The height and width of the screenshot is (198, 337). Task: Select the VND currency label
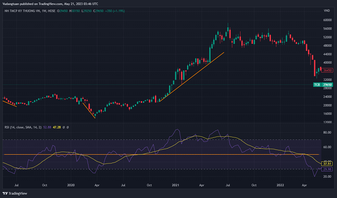(x=326, y=11)
